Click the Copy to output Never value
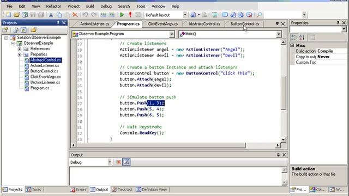 click(x=332, y=57)
